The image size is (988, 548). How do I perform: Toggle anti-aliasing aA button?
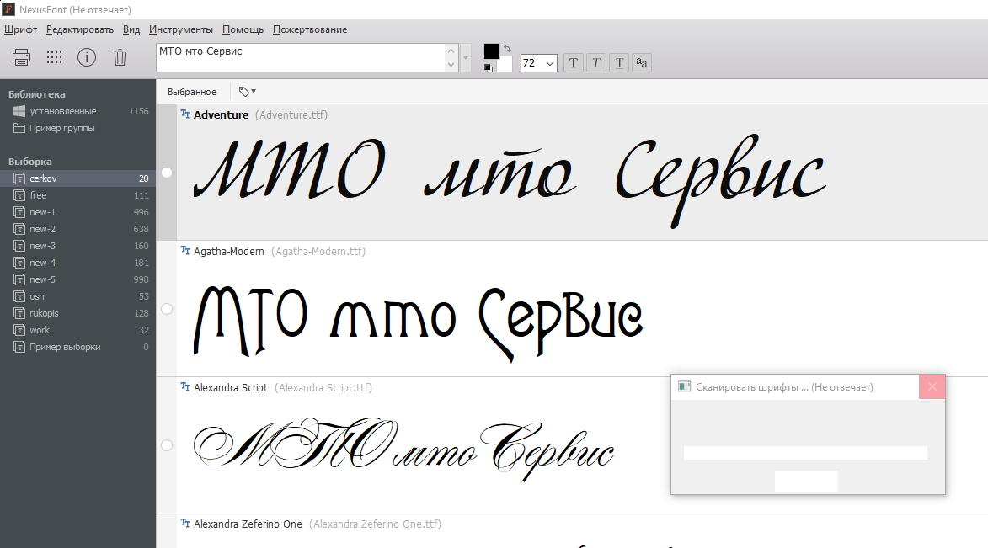click(642, 62)
